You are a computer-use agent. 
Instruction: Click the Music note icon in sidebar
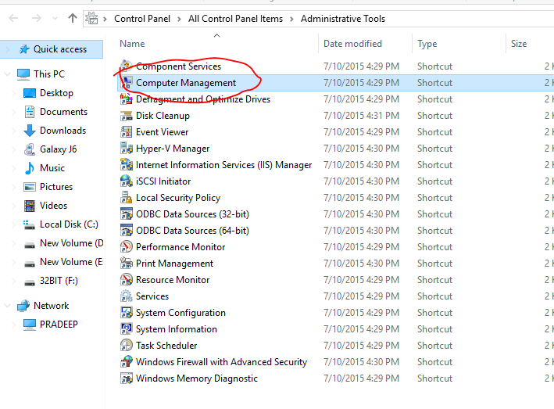click(x=30, y=168)
